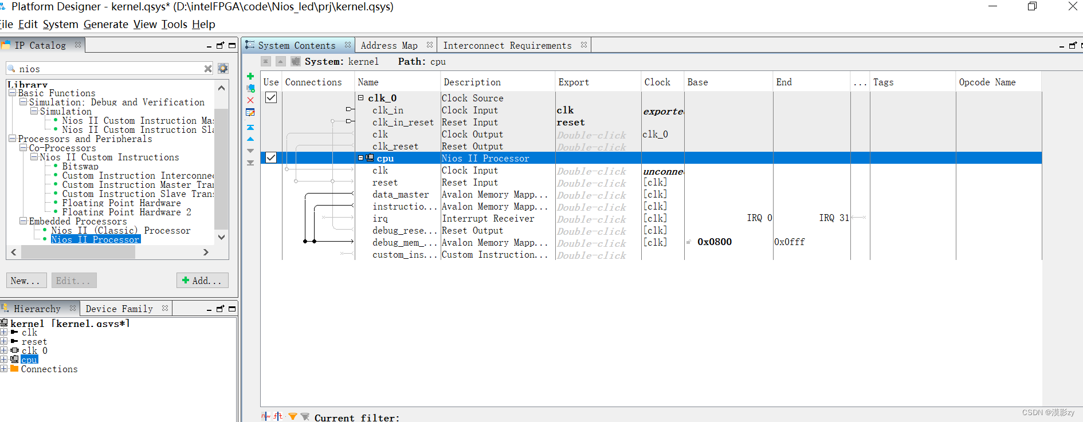Click the Edit... button in IP Catalog
This screenshot has width=1083, height=422.
pyautogui.click(x=73, y=281)
